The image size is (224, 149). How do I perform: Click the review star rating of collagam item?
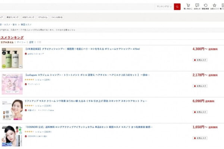(x=29, y=80)
